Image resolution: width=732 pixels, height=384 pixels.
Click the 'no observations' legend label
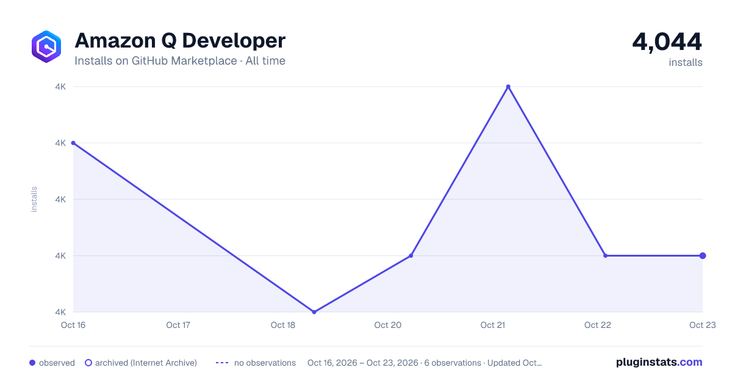(x=265, y=363)
